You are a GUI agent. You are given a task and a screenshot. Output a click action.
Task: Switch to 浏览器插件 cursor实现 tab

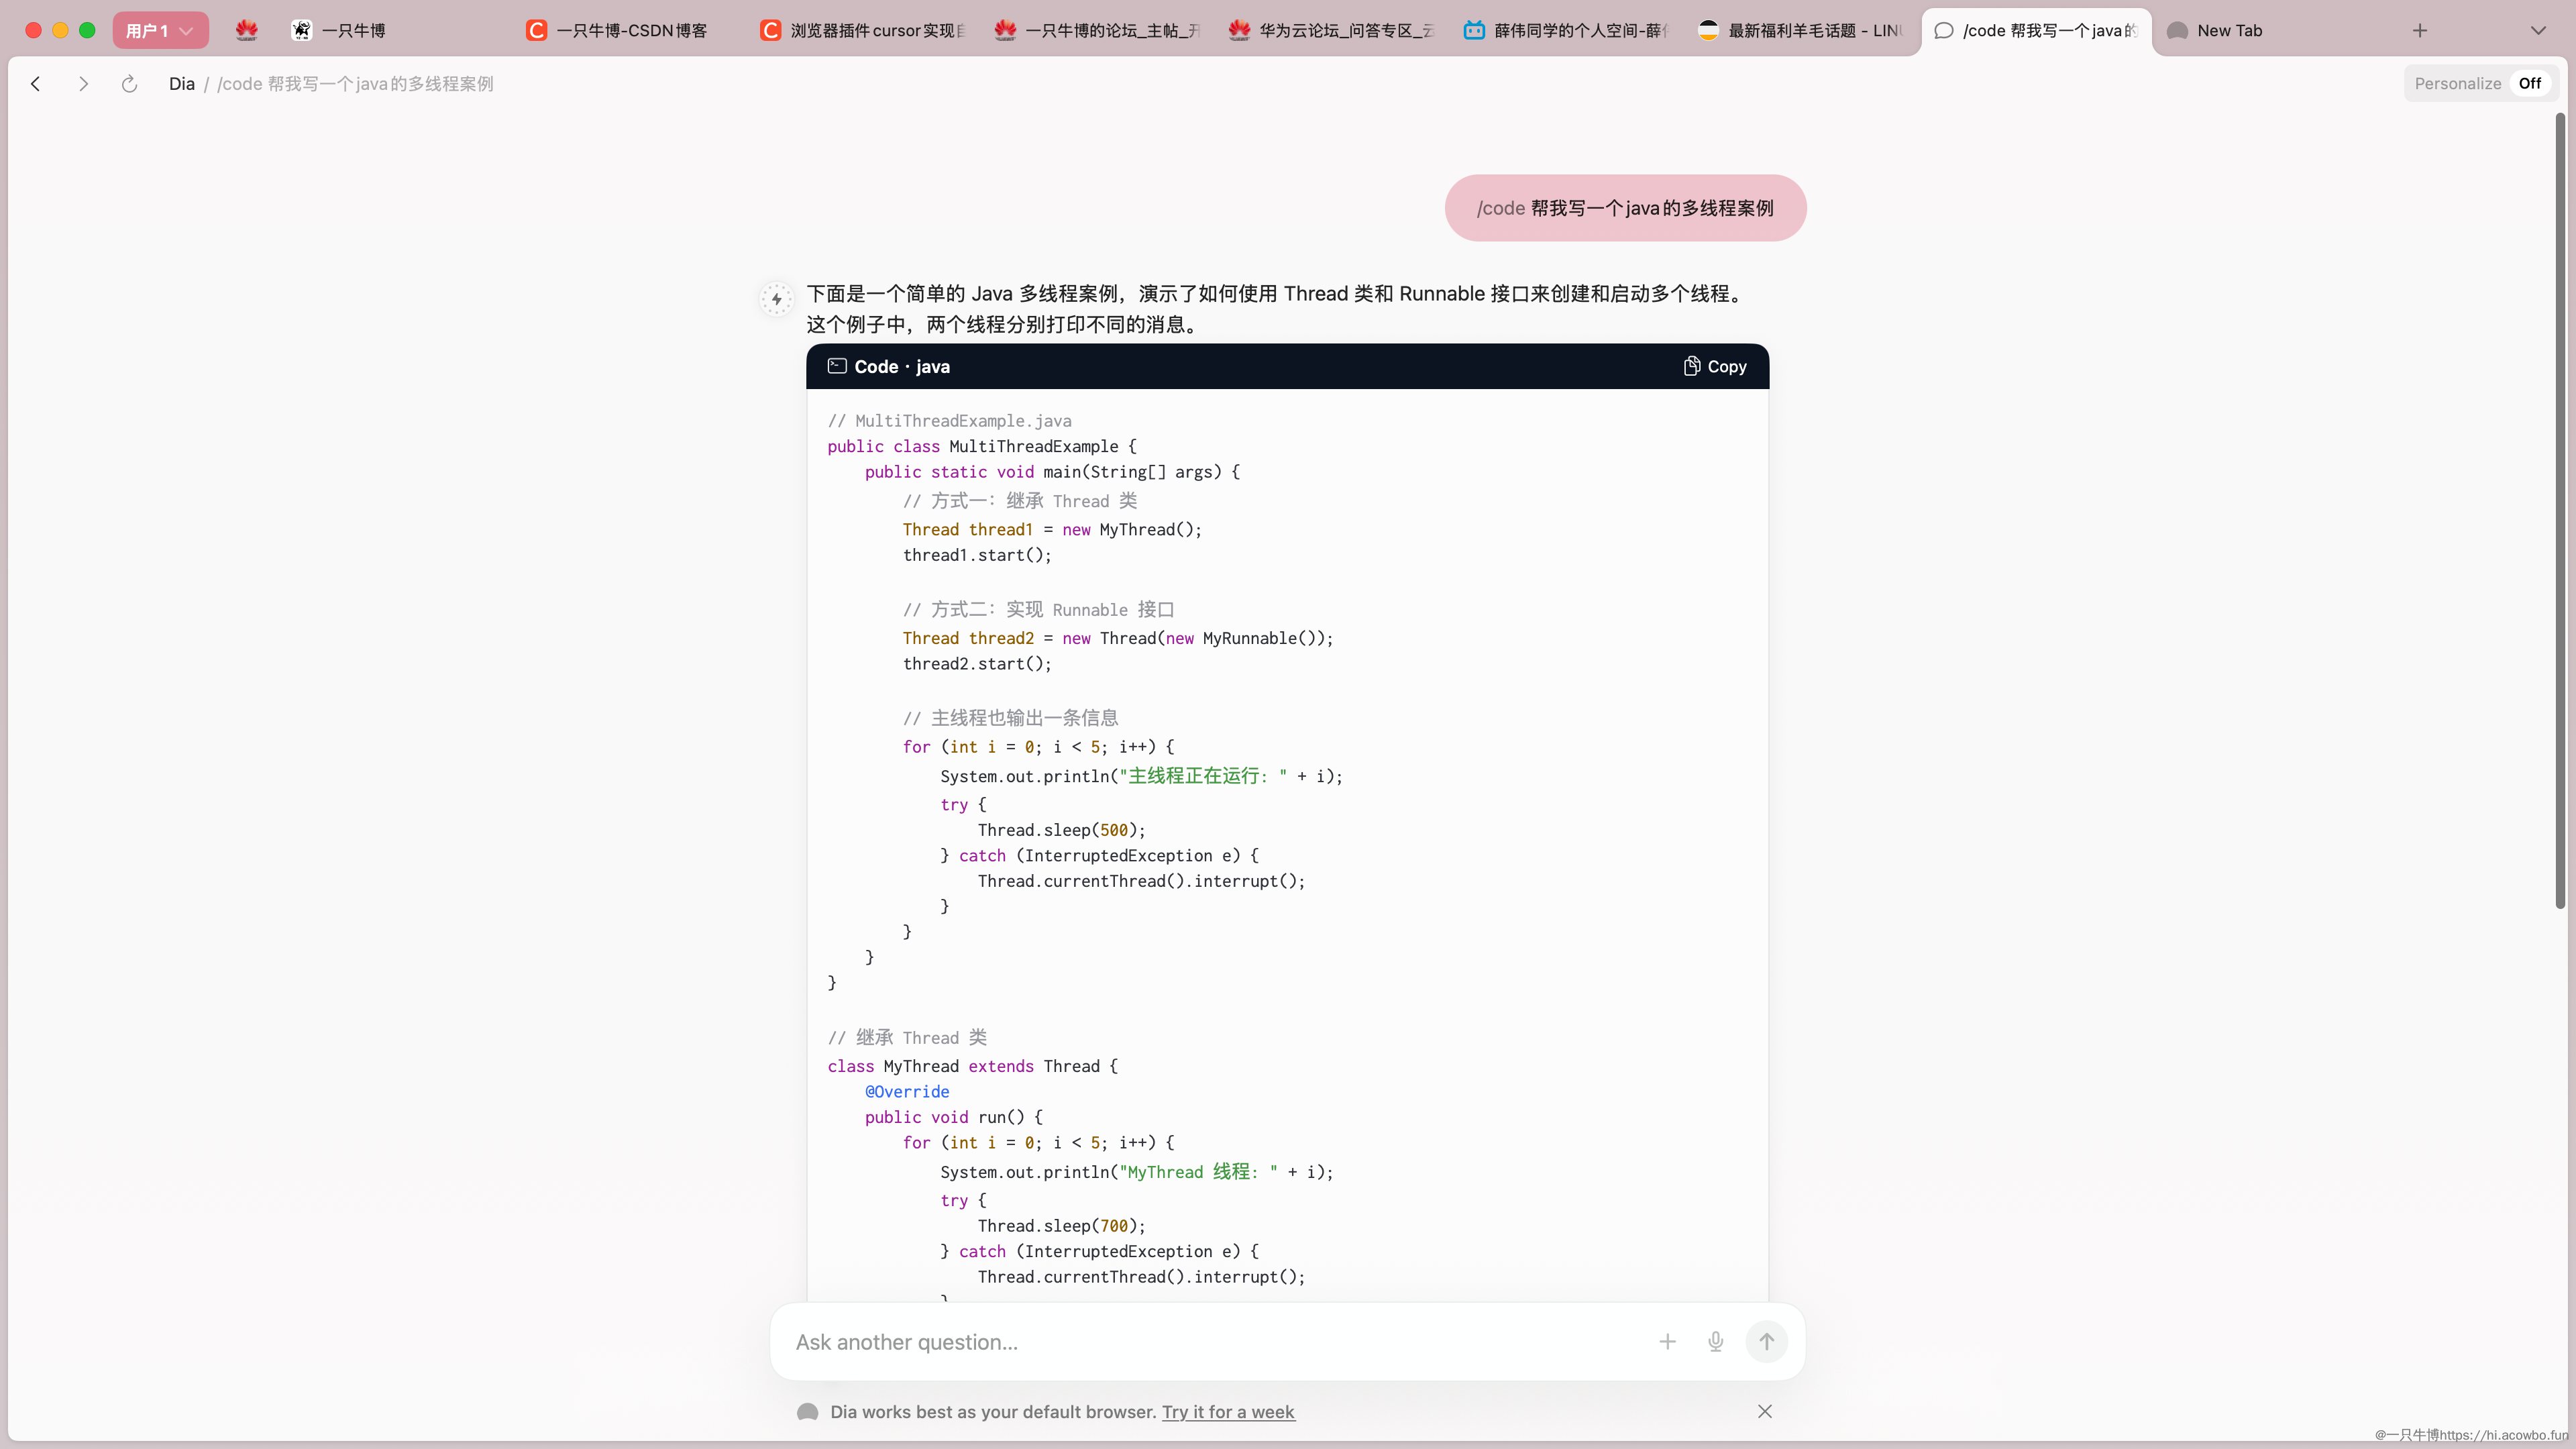coord(864,30)
